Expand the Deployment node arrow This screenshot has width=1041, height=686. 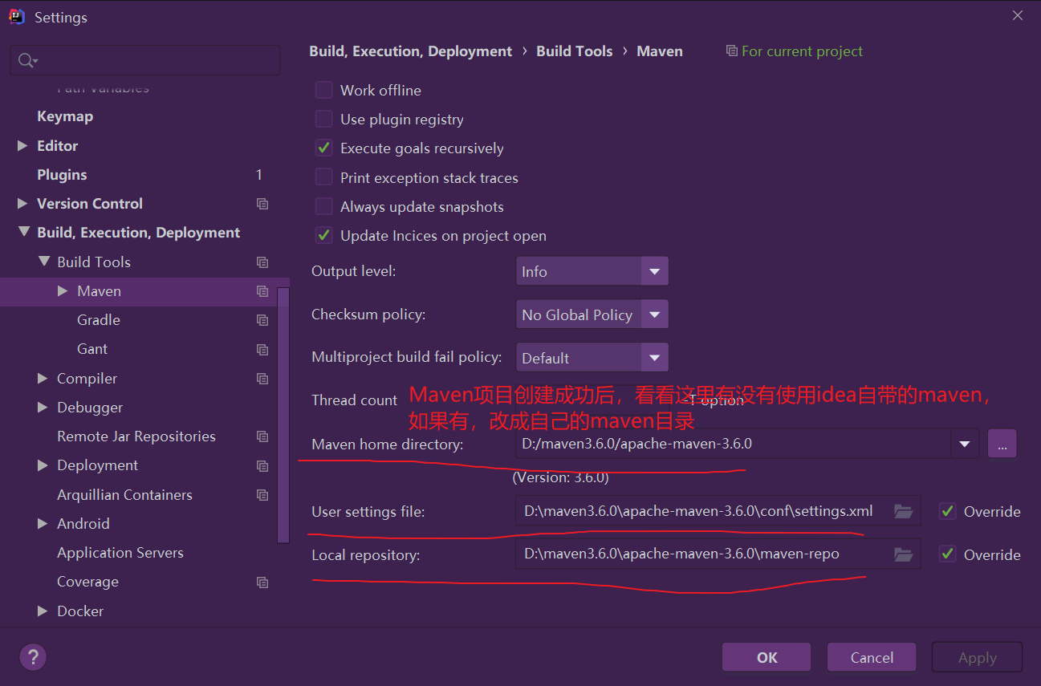(x=43, y=465)
